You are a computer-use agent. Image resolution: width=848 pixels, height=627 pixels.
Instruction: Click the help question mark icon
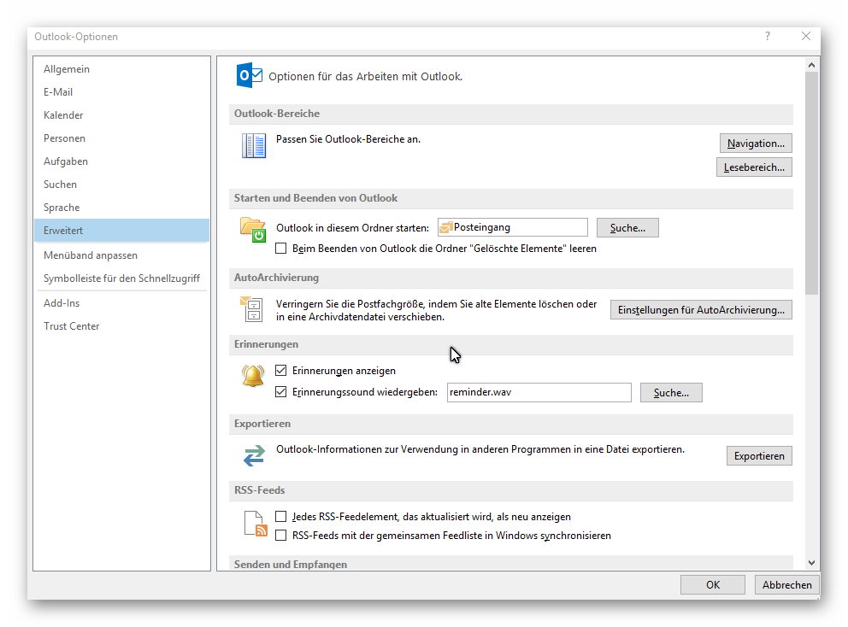pos(768,36)
